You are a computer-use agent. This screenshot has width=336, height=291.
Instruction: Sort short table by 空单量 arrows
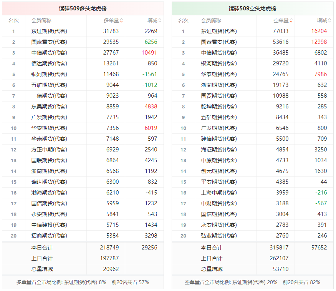[291, 21]
